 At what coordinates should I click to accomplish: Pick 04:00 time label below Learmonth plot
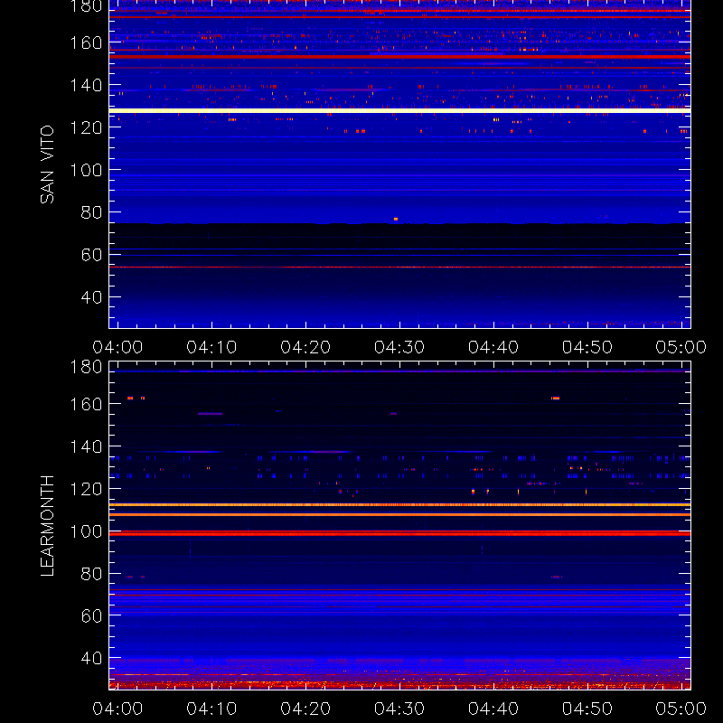(x=117, y=709)
